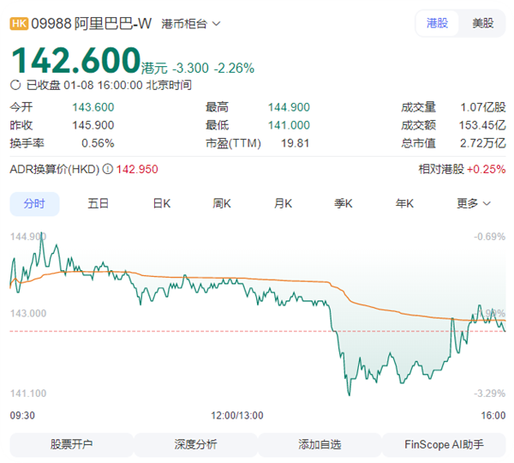Switch to 美股 market toggle
This screenshot has width=514, height=463.
[x=482, y=23]
